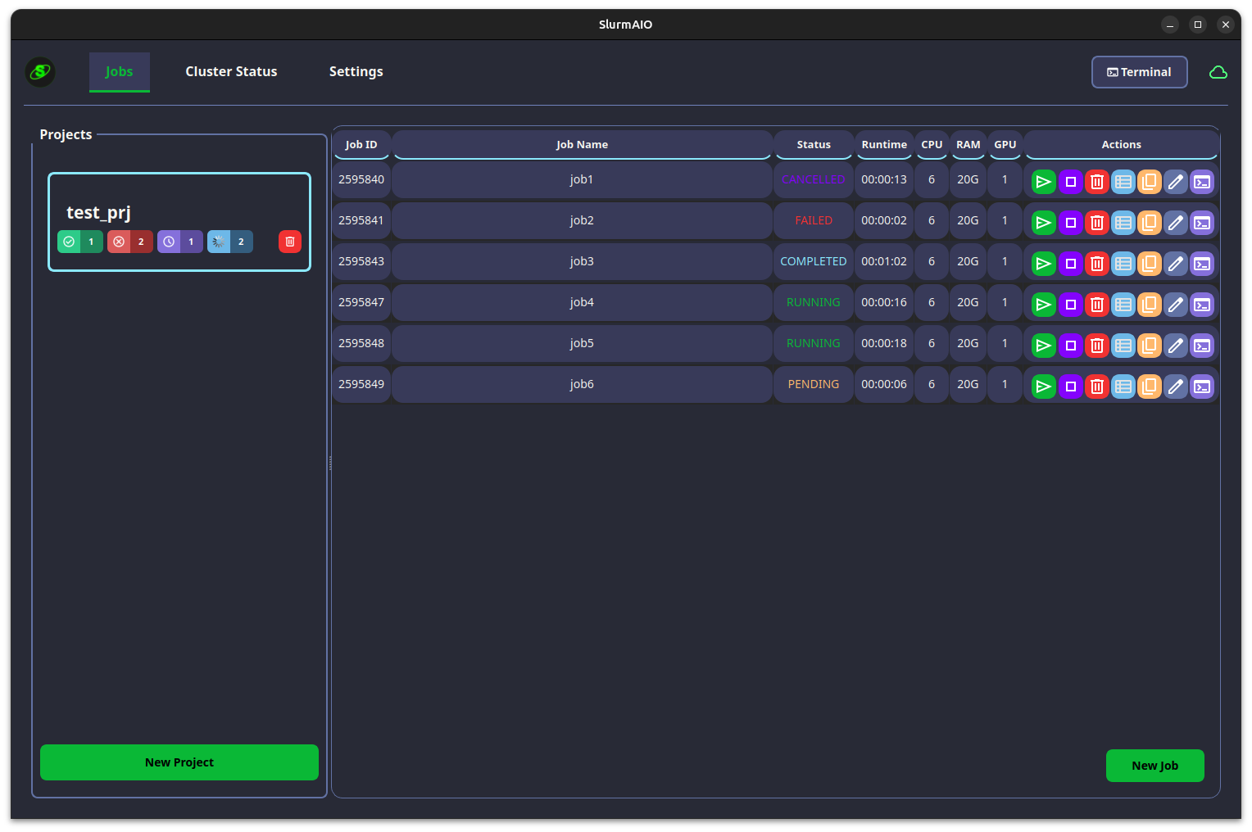Click the cloud sync icon in the top right

pos(1218,72)
